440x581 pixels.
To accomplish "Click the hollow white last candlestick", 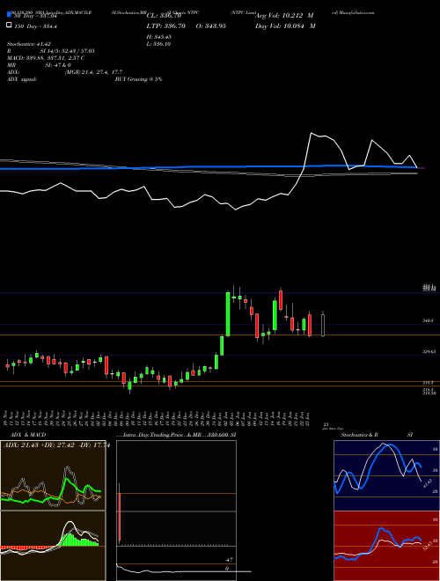I will (x=323, y=325).
